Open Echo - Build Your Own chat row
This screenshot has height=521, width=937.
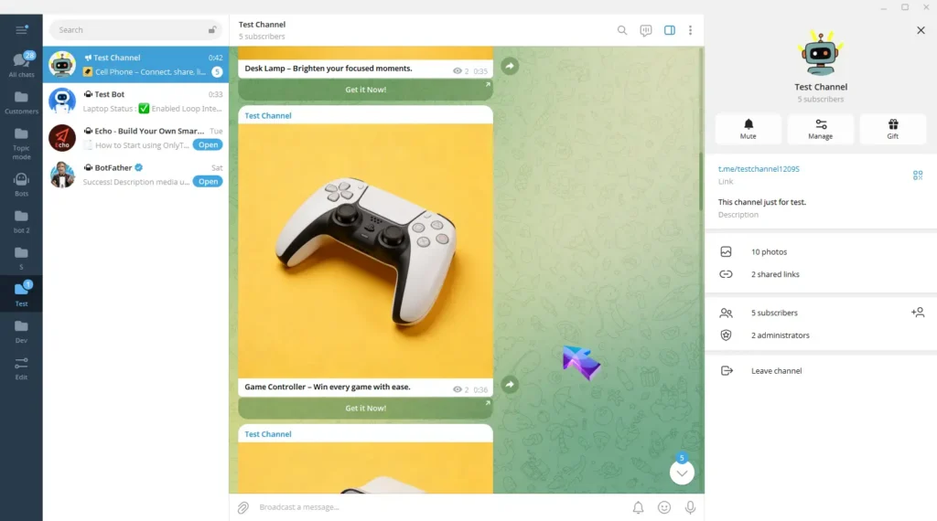tap(135, 138)
